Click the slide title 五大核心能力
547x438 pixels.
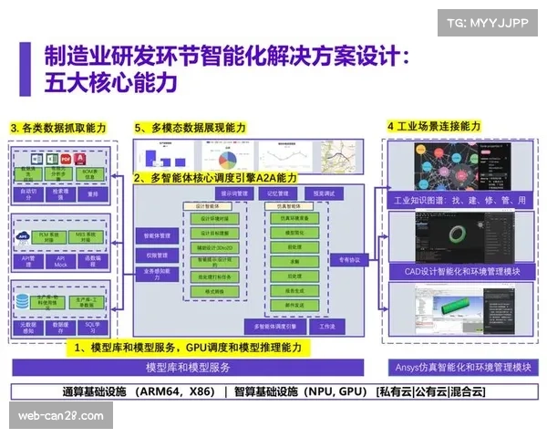click(111, 82)
